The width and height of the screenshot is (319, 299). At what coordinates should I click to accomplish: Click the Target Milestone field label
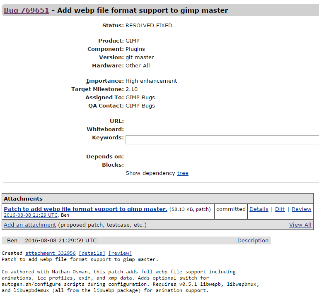[x=97, y=89]
